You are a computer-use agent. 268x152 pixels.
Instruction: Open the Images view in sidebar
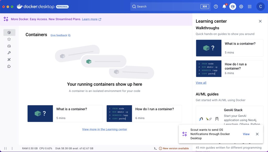[x=9, y=39]
